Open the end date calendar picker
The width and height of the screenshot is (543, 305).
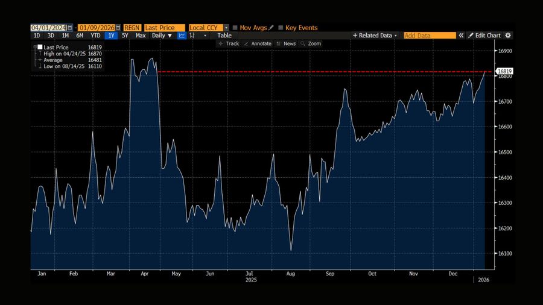pos(118,28)
